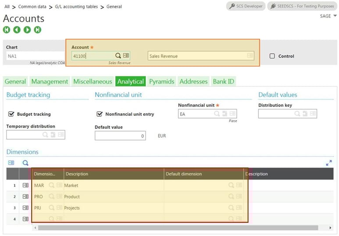Uncheck Budget tracking checkbox
The height and width of the screenshot is (236, 339).
(11, 114)
